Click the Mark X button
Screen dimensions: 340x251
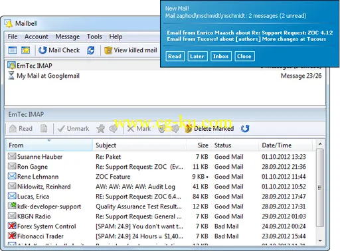pyautogui.click(x=139, y=129)
